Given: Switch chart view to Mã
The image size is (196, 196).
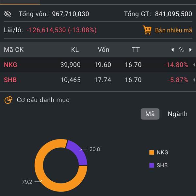Looking at the screenshot, I should coord(150,114).
